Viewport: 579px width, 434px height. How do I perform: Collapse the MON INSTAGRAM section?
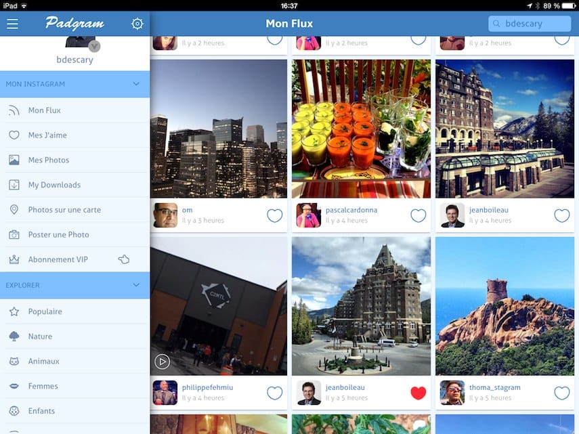[x=136, y=84]
